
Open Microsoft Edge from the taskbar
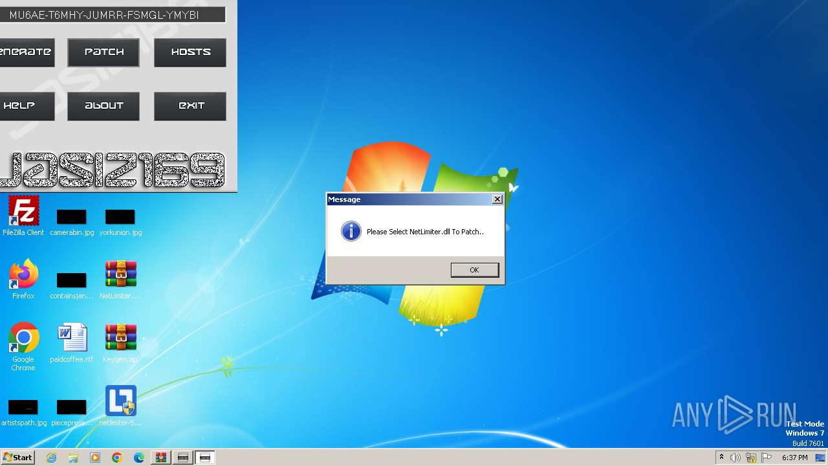click(x=139, y=458)
